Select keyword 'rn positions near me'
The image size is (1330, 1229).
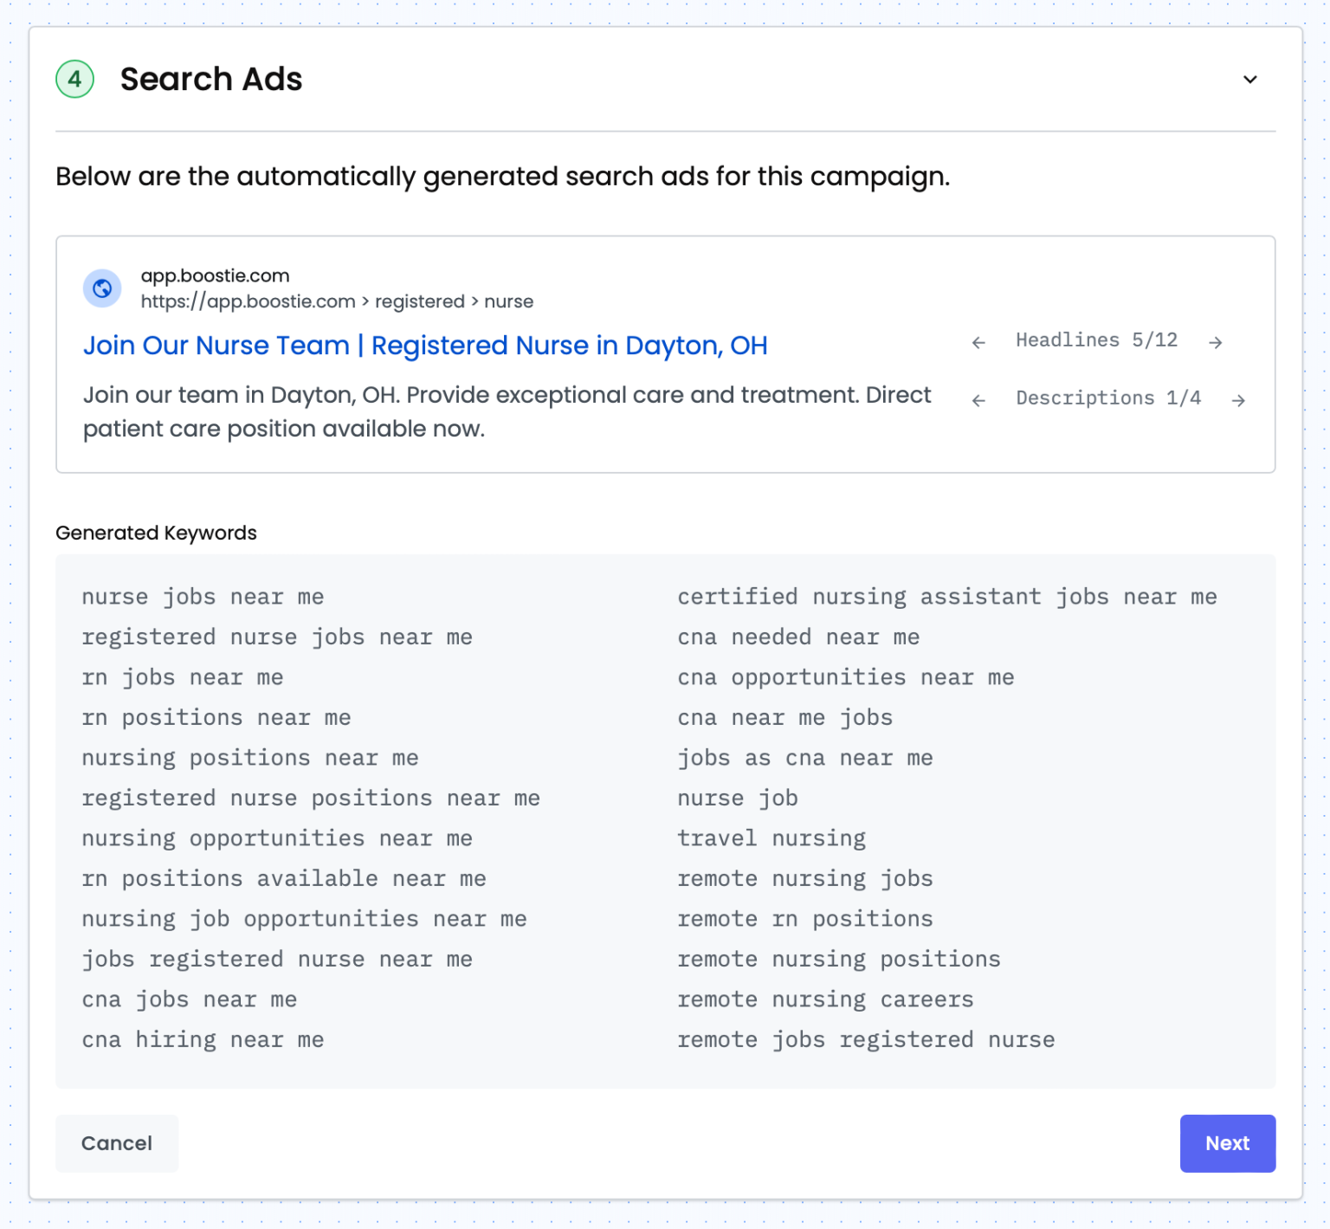pyautogui.click(x=216, y=718)
